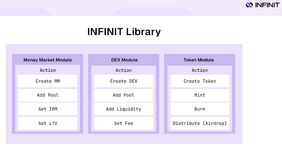The image size is (282, 147).
Task: Select the Money Market Module header
Action: [48, 60]
